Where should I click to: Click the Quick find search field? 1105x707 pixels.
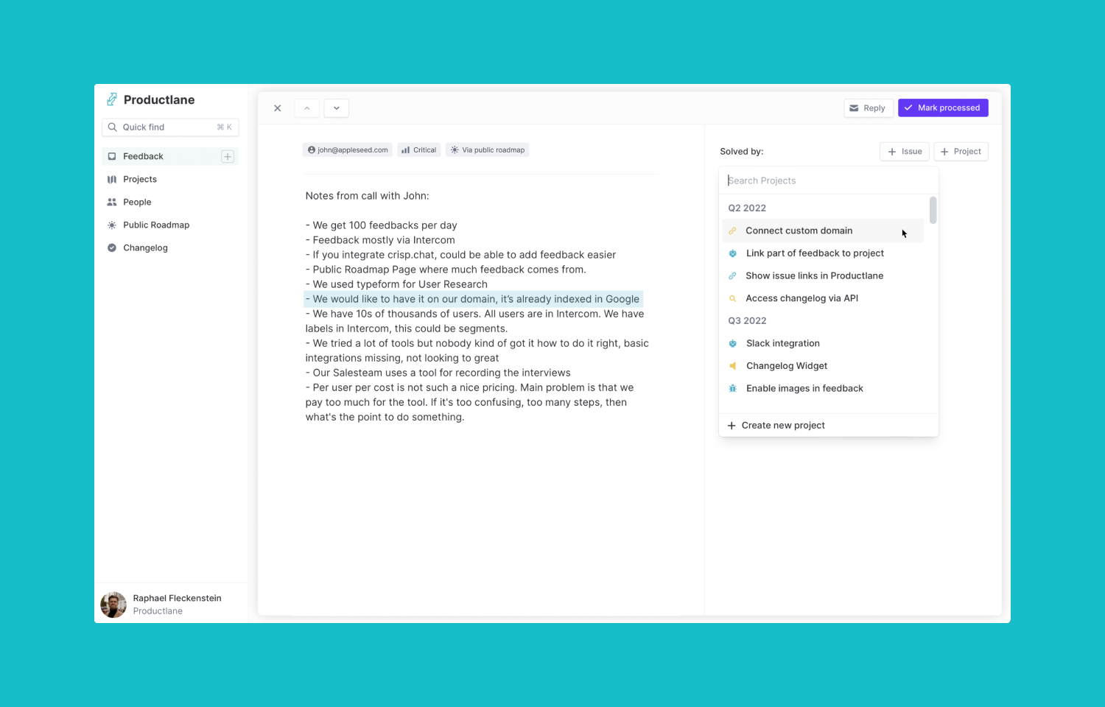[170, 127]
